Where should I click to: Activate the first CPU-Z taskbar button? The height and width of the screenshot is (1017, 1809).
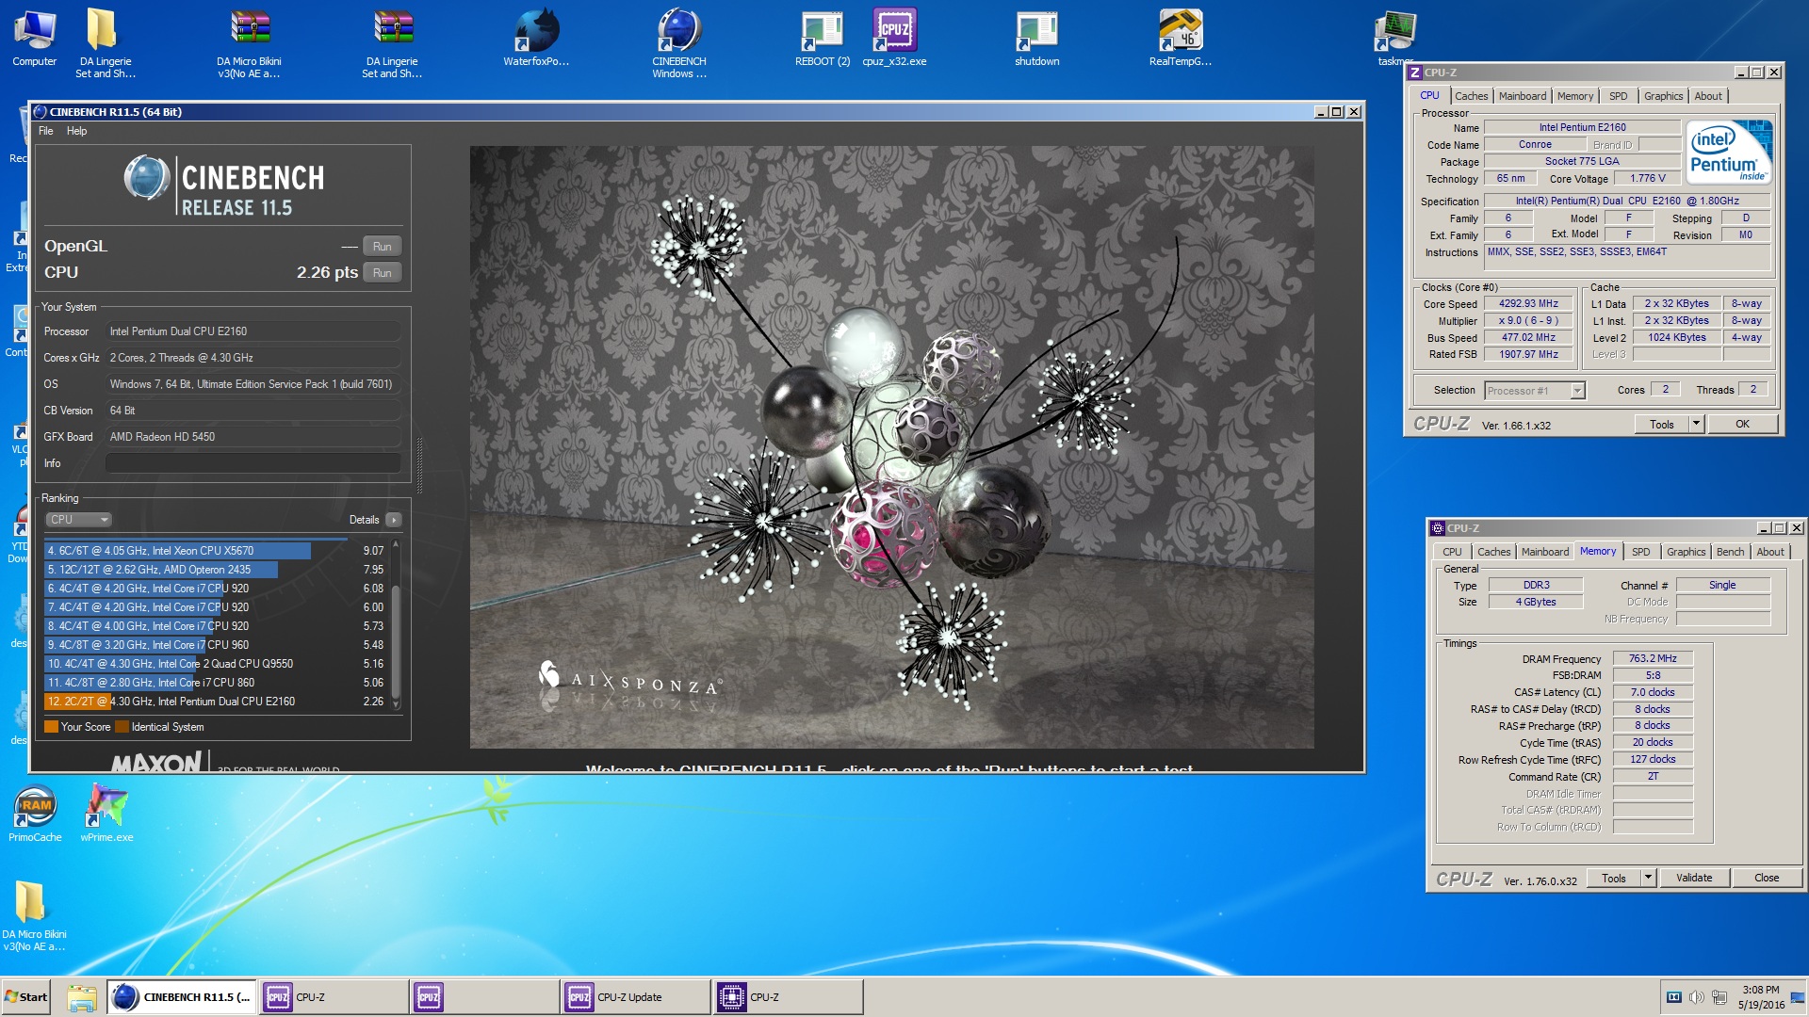[334, 997]
